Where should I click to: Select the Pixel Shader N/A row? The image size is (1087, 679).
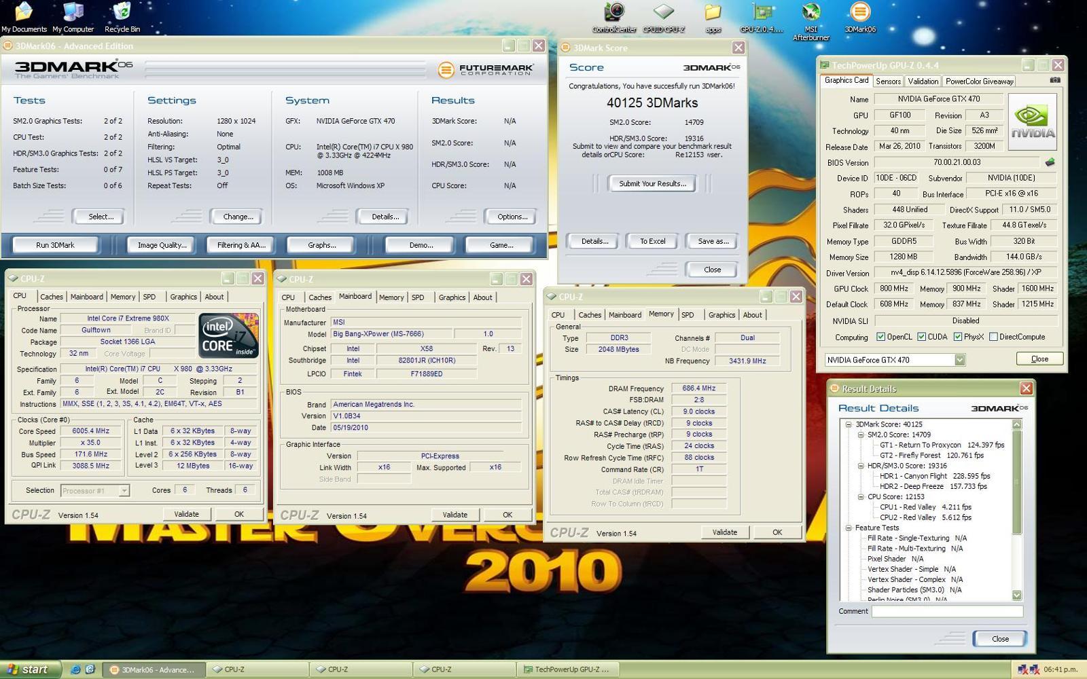[895, 559]
